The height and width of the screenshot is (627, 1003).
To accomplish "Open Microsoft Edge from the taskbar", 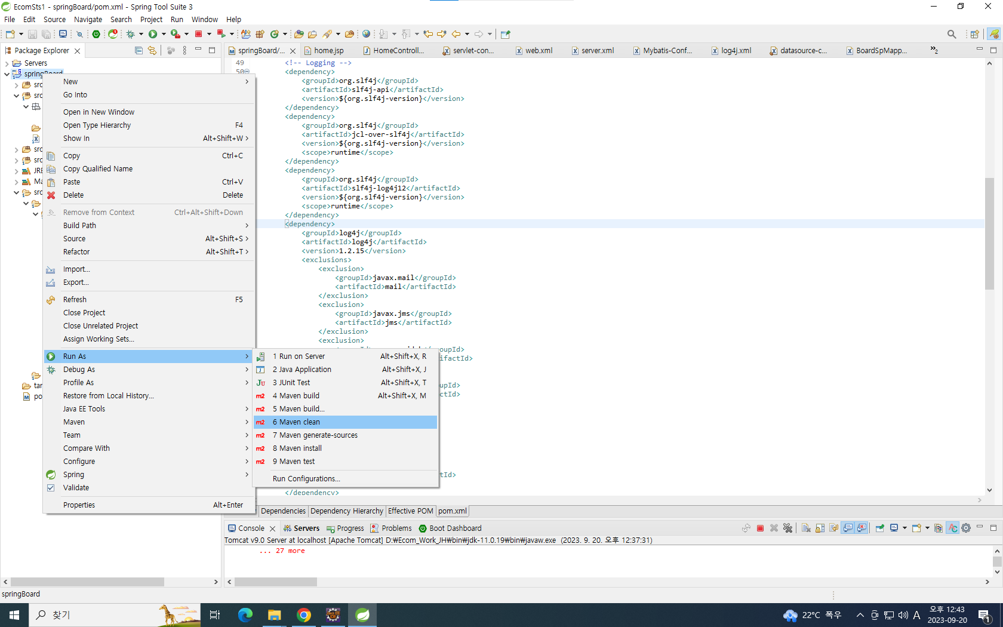I will (245, 615).
